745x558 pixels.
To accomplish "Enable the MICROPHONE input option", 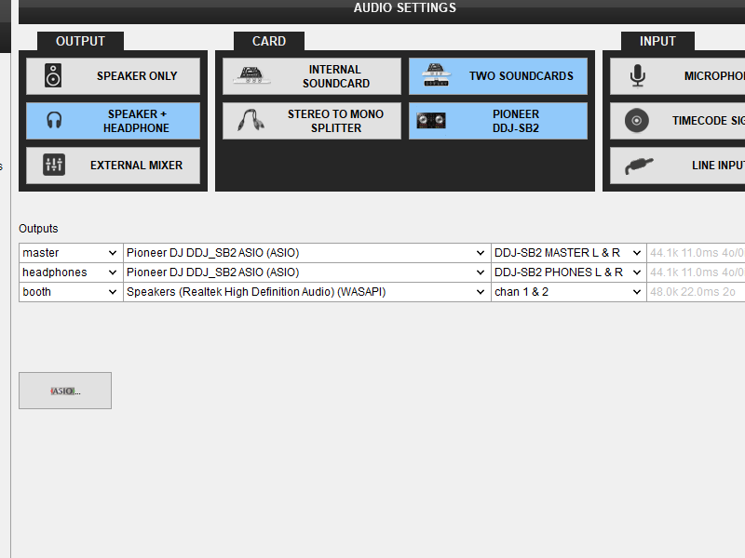I will [678, 76].
